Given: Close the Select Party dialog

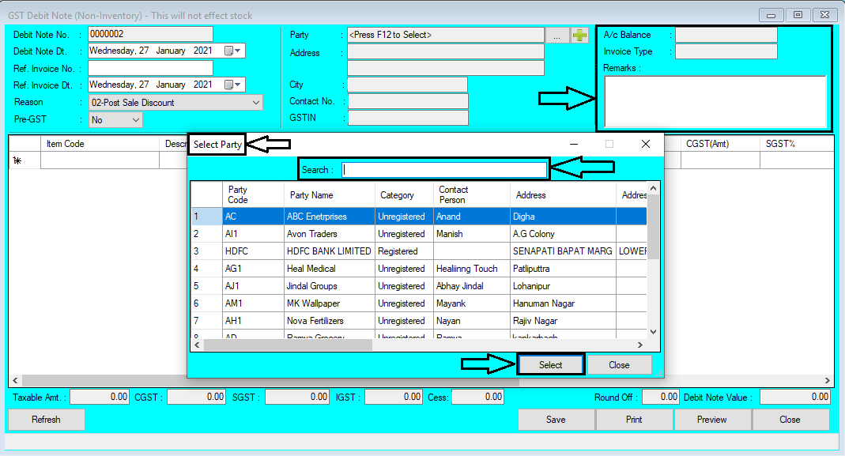Looking at the screenshot, I should [620, 364].
